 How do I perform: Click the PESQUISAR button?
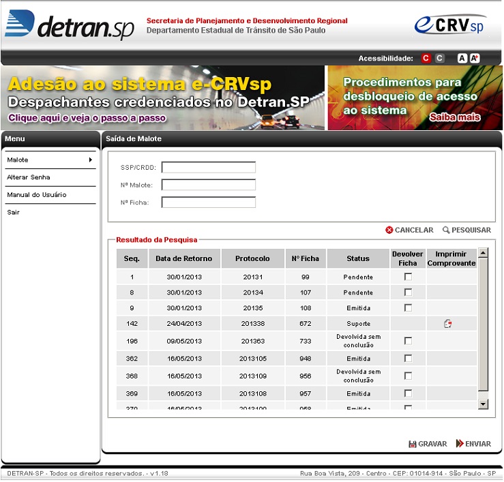pyautogui.click(x=466, y=230)
